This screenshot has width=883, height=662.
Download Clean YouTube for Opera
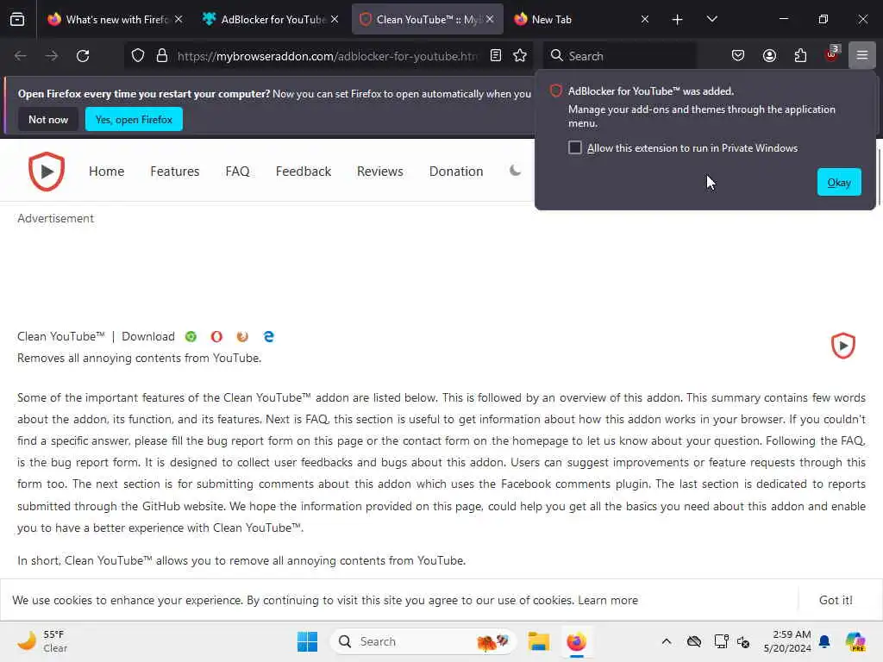(x=216, y=337)
